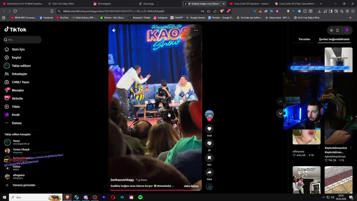Image resolution: width=357 pixels, height=201 pixels.
Task: Go to next video with down chevron
Action: pyautogui.click(x=280, y=113)
